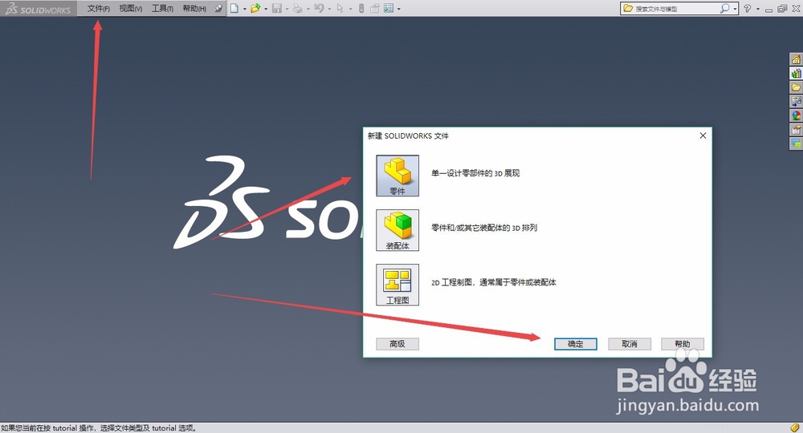
Task: Click the folder icon in search box
Action: [629, 8]
